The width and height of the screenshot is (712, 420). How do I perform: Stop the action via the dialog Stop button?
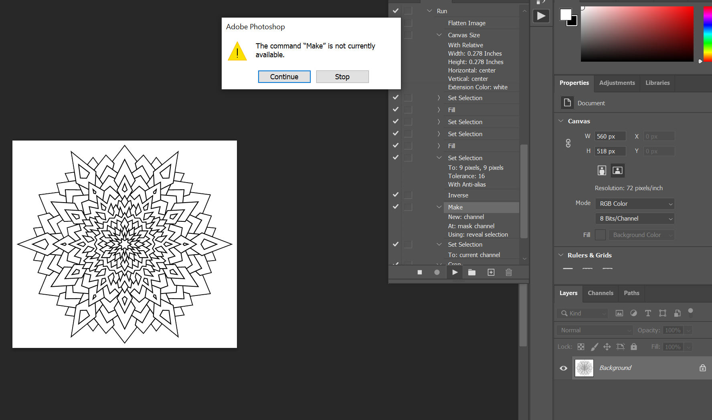[342, 76]
